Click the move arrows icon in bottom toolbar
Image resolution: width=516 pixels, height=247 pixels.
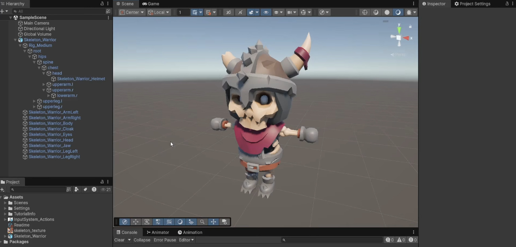[136, 222]
